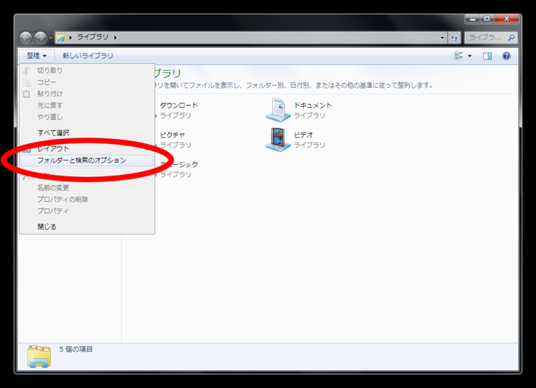Open the view options dropdown arrow
Image resolution: width=536 pixels, height=388 pixels.
pos(468,56)
